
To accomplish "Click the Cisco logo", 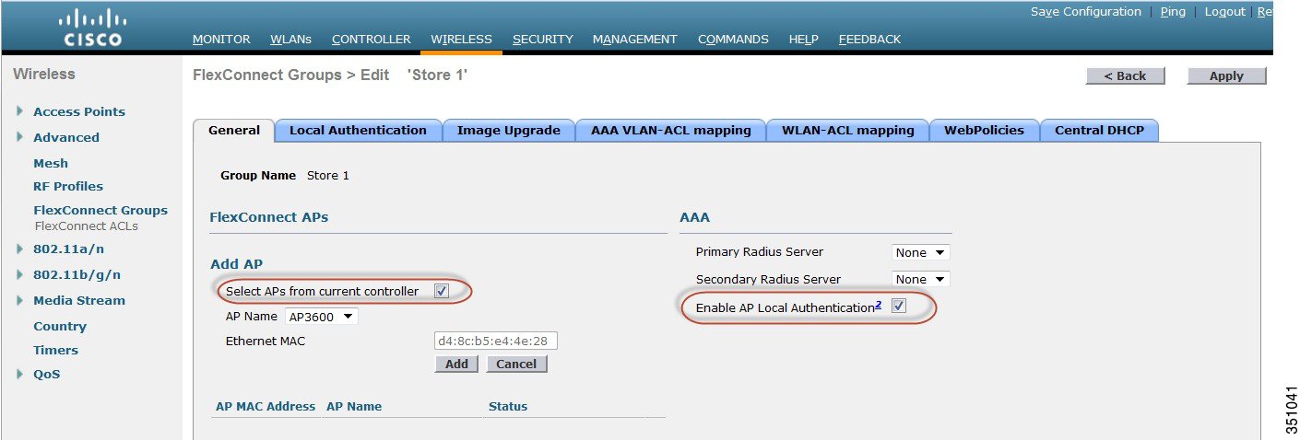I will 92,28.
